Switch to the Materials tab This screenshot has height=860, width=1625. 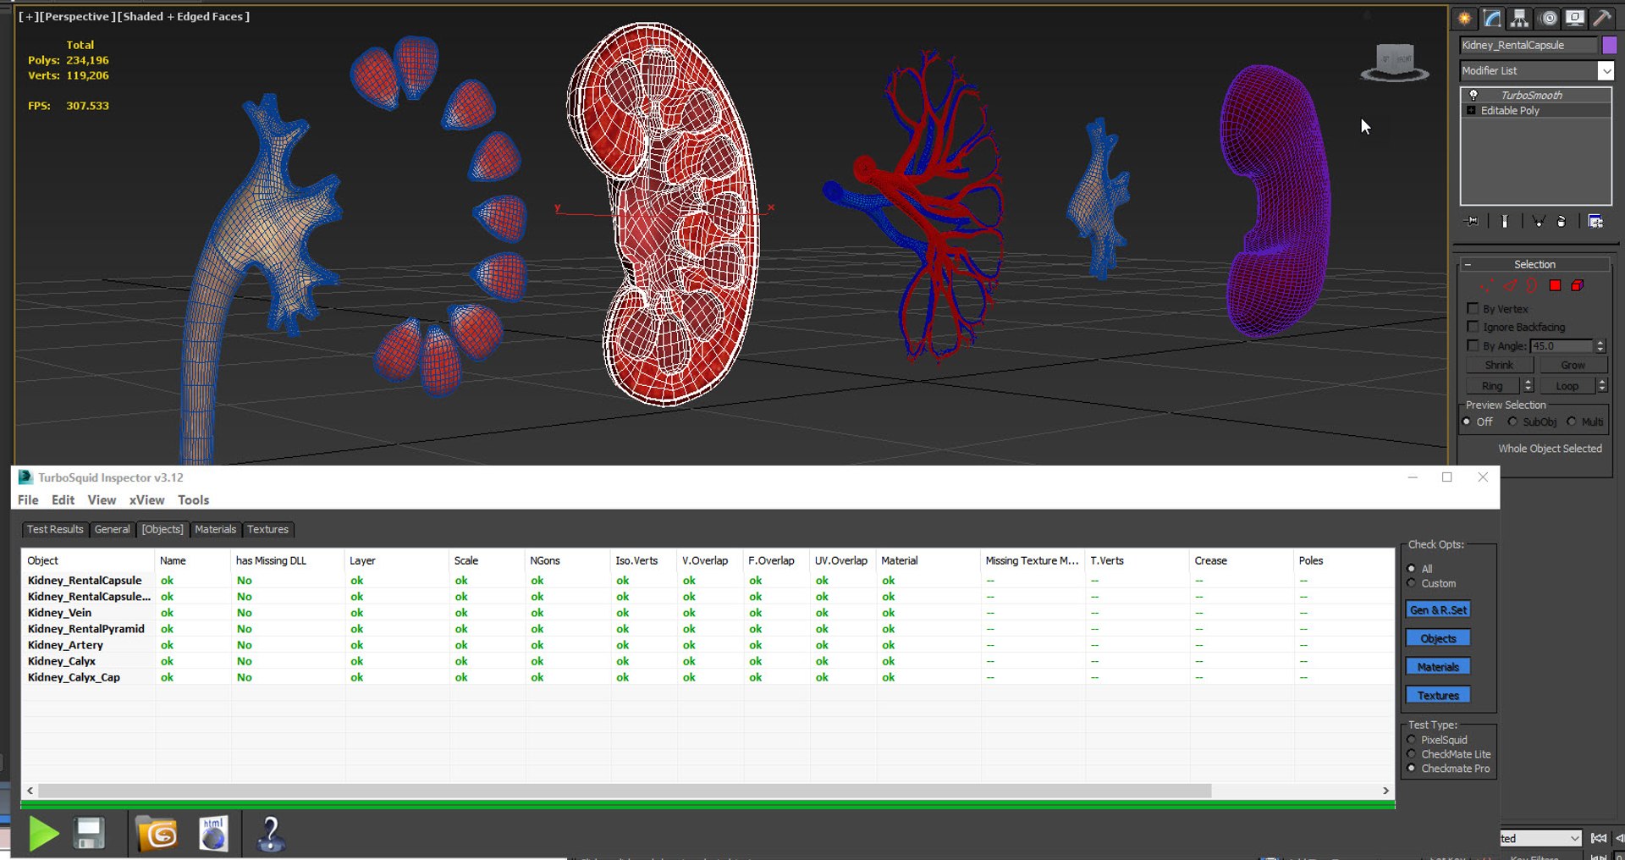point(215,529)
